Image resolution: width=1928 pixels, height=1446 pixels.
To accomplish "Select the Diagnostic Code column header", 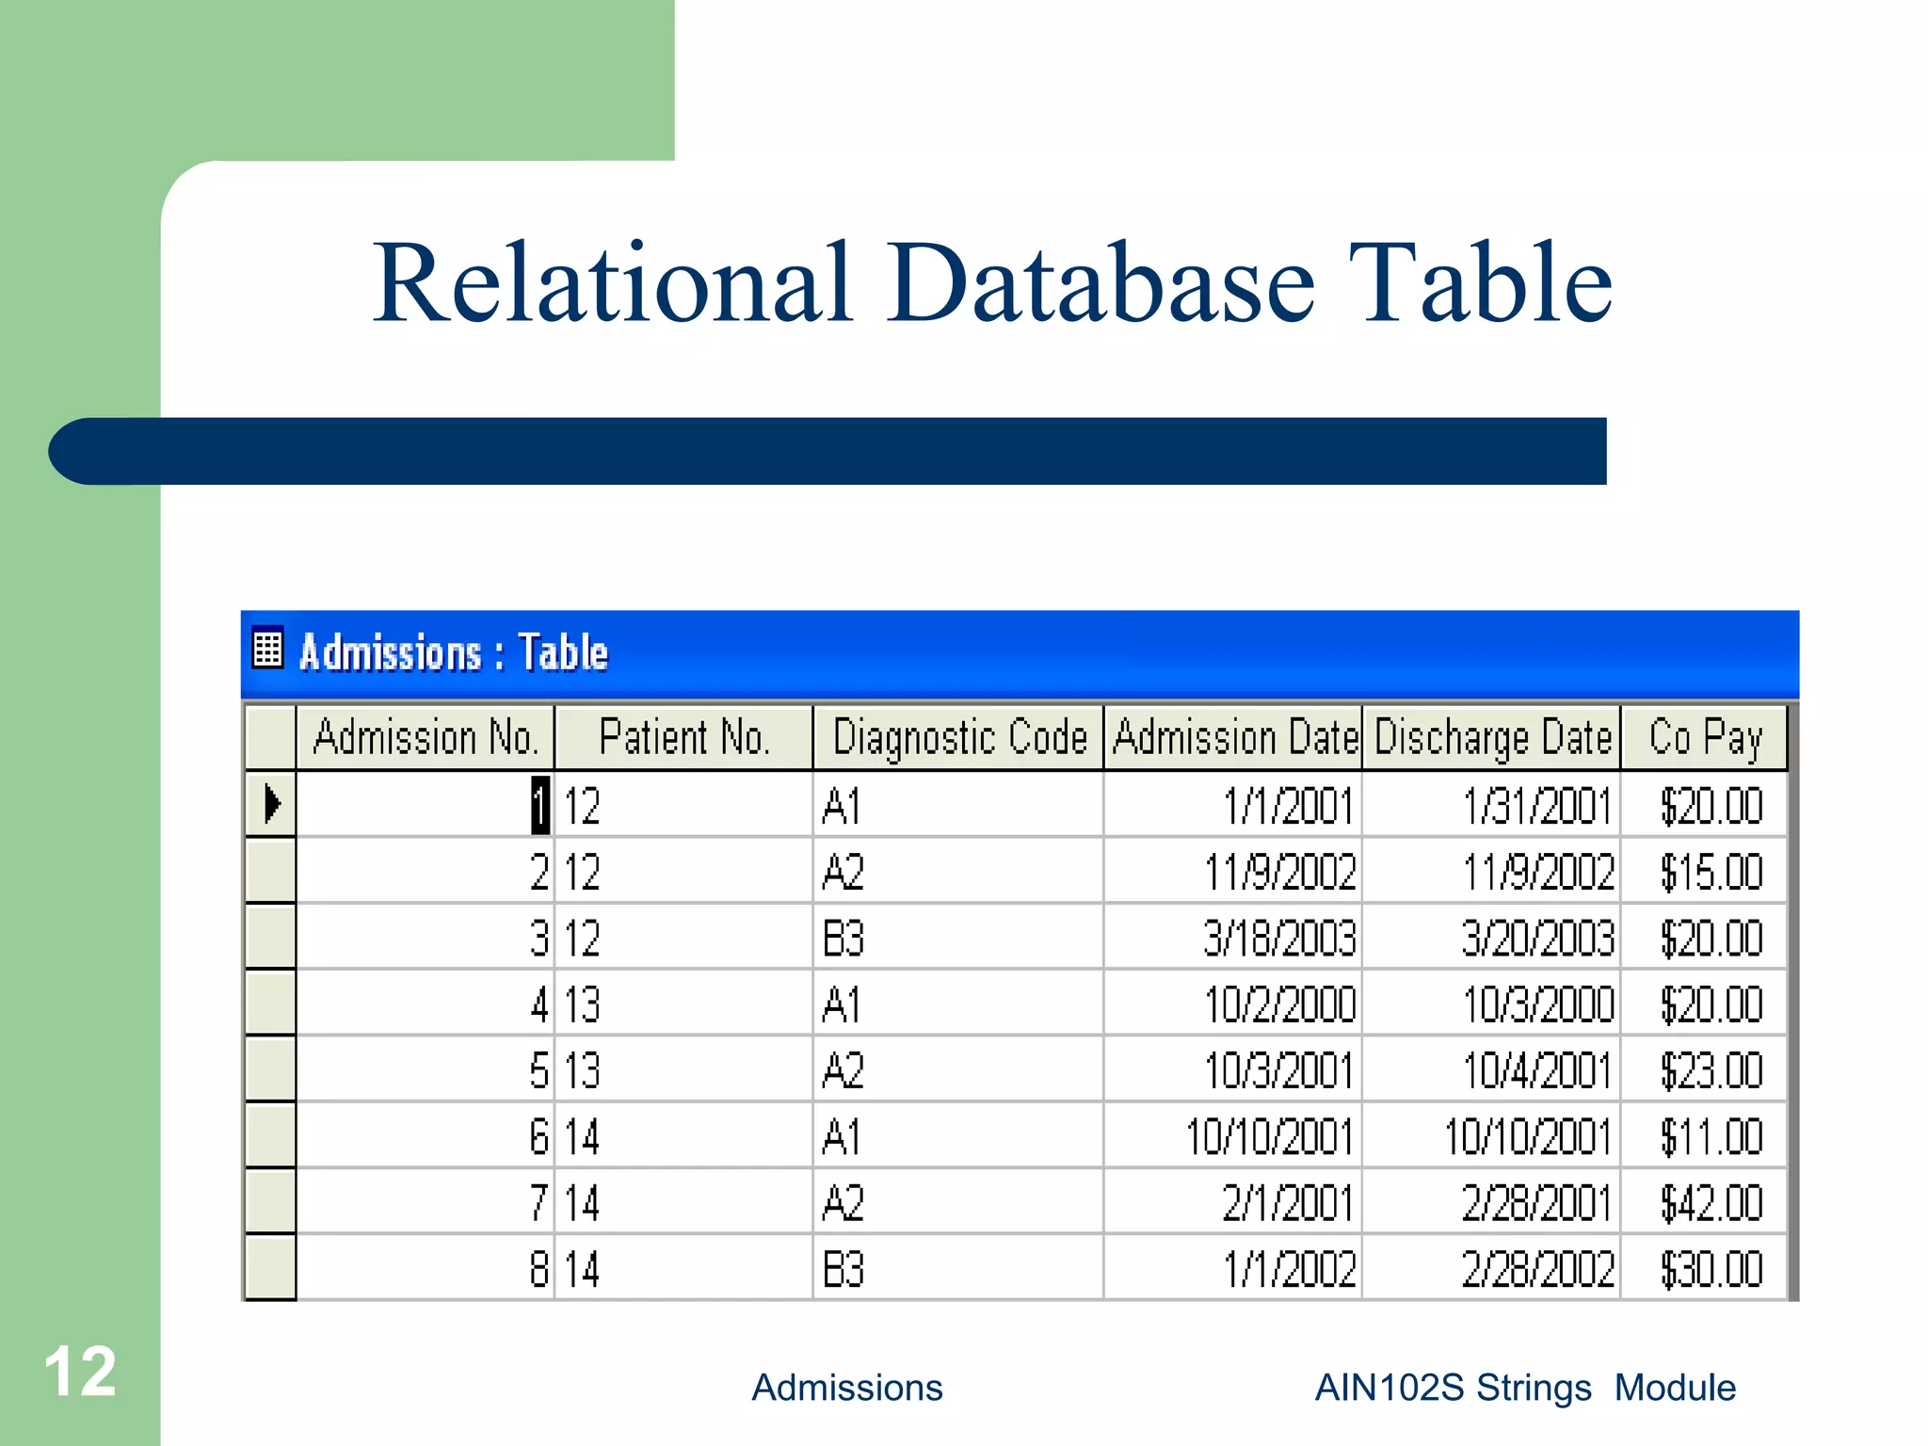I will click(958, 737).
